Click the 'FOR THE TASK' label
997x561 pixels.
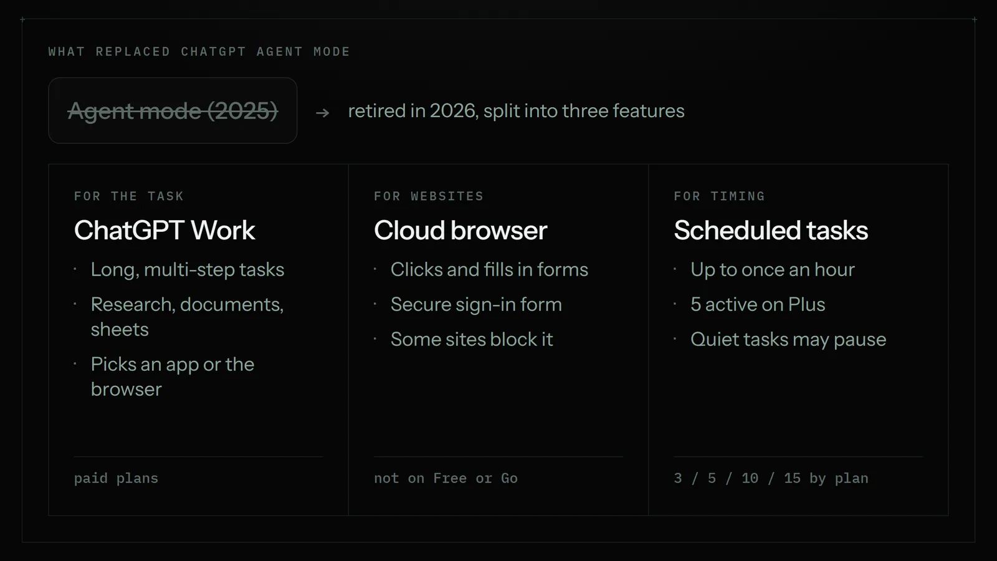coord(129,196)
